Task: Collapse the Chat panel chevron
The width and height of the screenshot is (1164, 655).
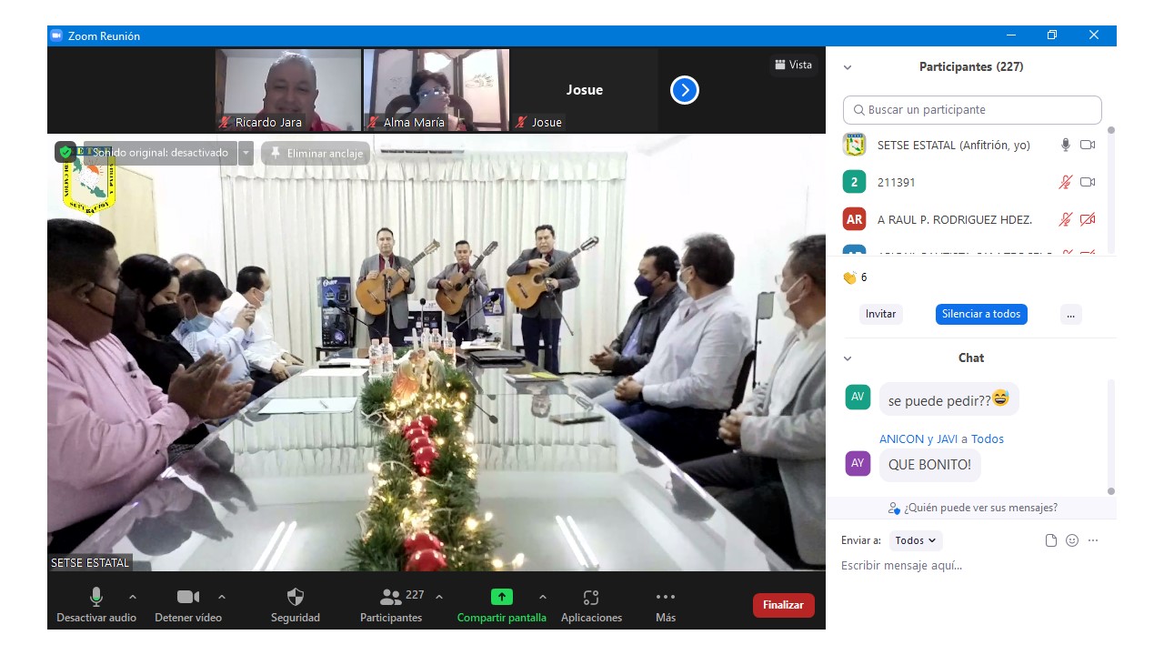Action: 848,358
